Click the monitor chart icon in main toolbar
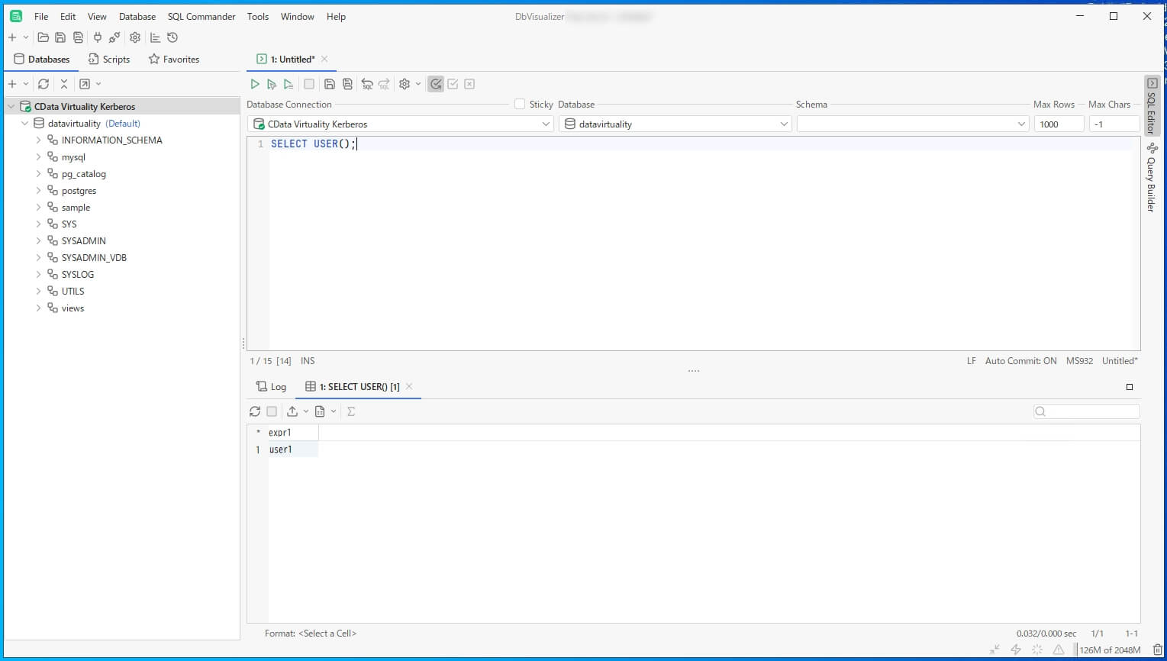The height and width of the screenshot is (661, 1167). 155,37
